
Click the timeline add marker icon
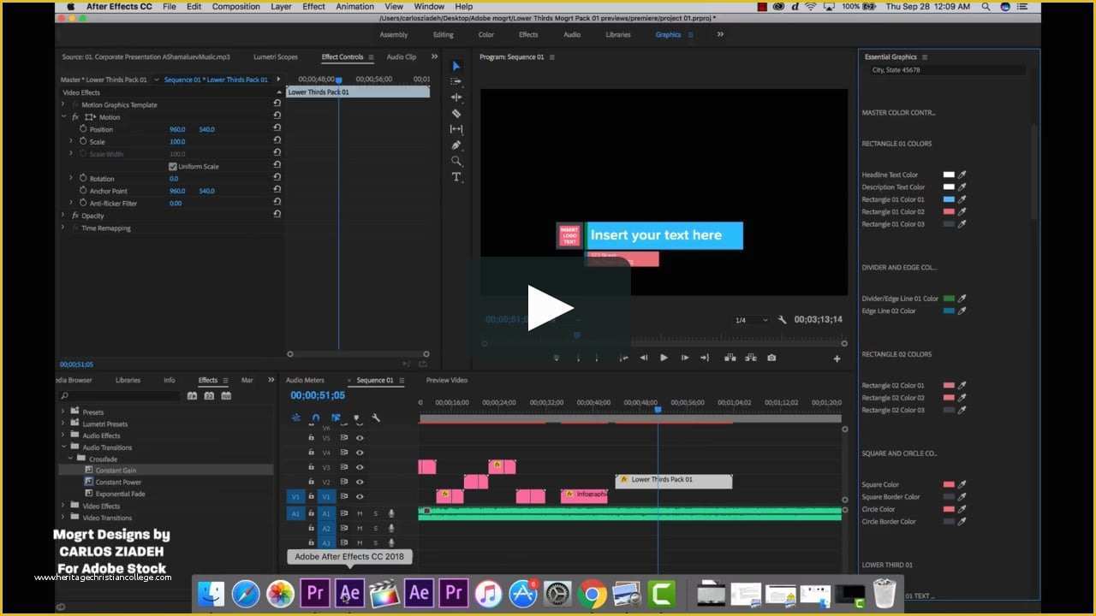click(356, 418)
